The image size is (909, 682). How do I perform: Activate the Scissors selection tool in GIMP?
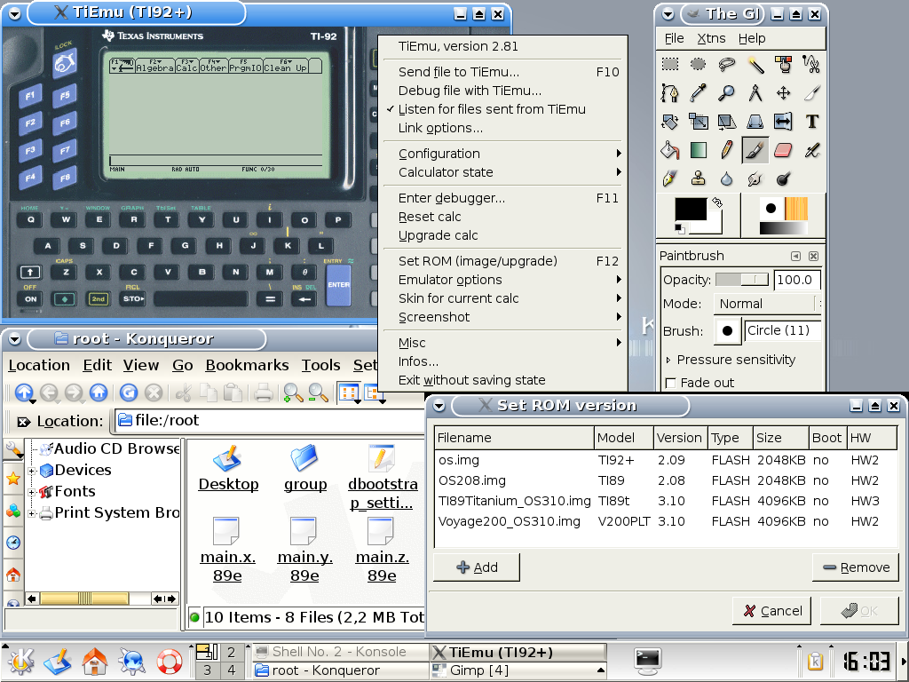[x=811, y=64]
